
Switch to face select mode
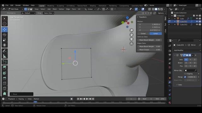pyautogui.click(x=31, y=9)
